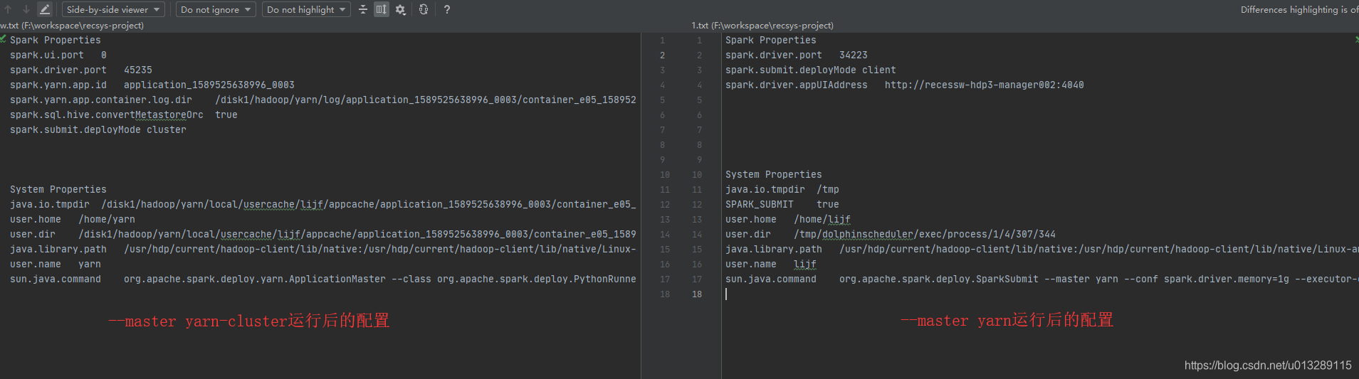Viewport: 1359px width, 379px height.
Task: Jump to source with pencil icon
Action: click(x=44, y=9)
